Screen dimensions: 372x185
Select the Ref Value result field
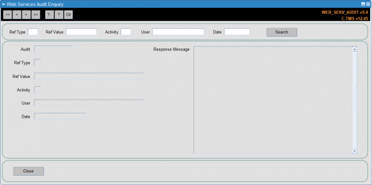(89, 76)
